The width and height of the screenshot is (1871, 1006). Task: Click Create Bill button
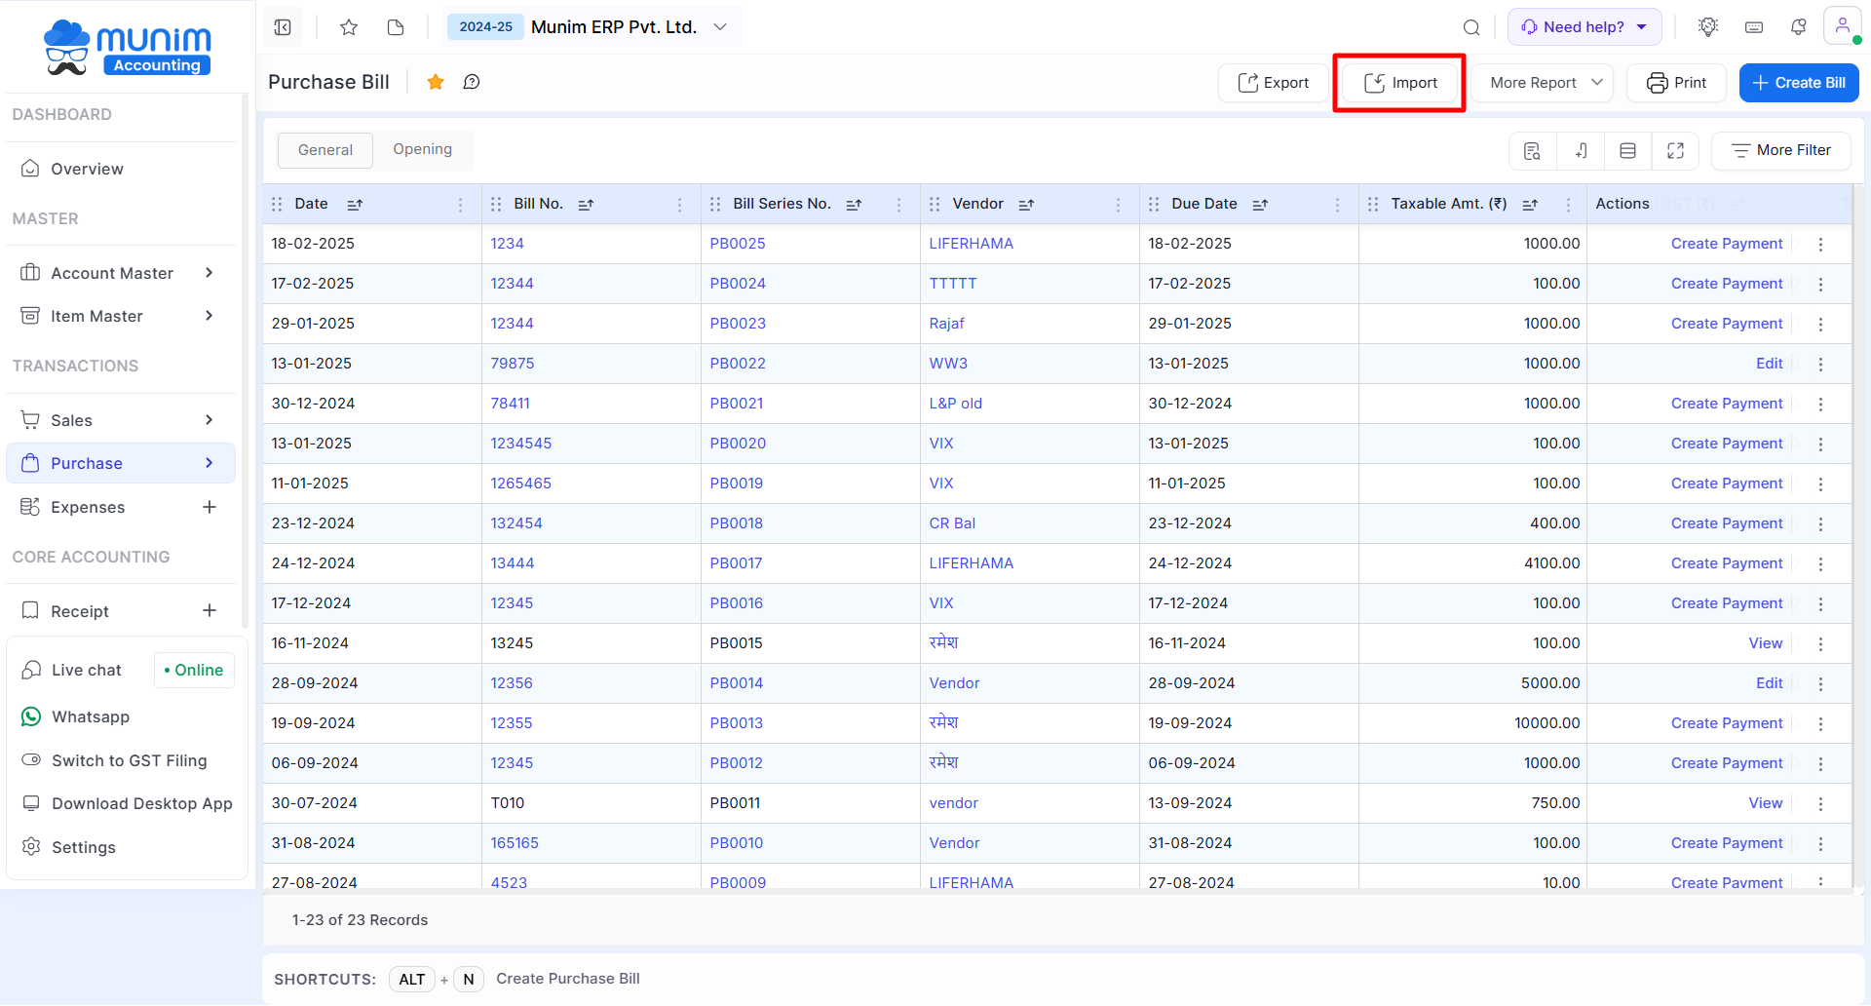click(x=1799, y=83)
